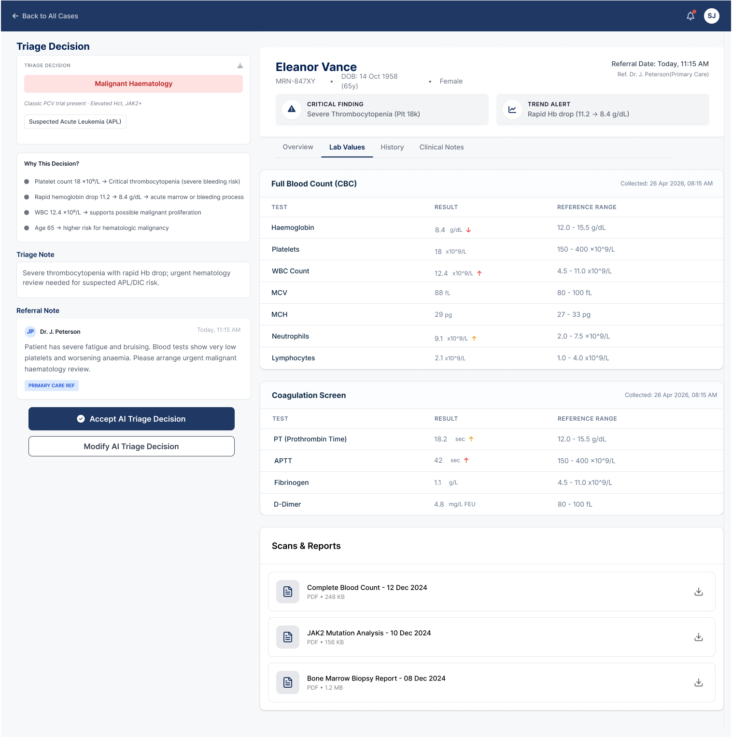Screen dimensions: 732x737
Task: Click the critical finding warning icon
Action: pyautogui.click(x=292, y=109)
